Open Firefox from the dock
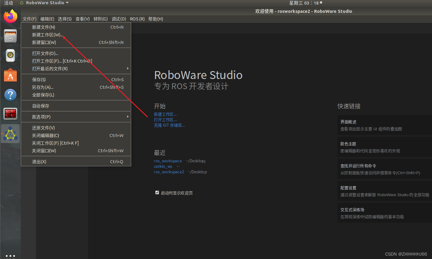 click(10, 16)
